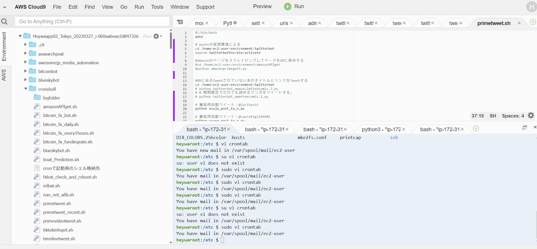Collapse the Heywaapp02_Tokyo root folder

[20, 36]
